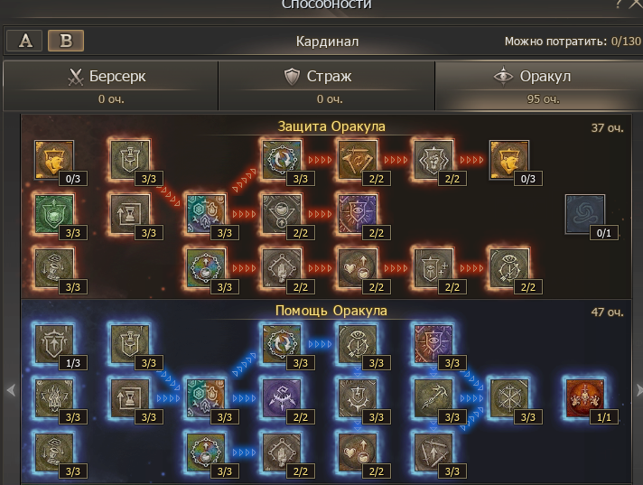Click the left page arrow
The height and width of the screenshot is (485, 643).
[12, 390]
